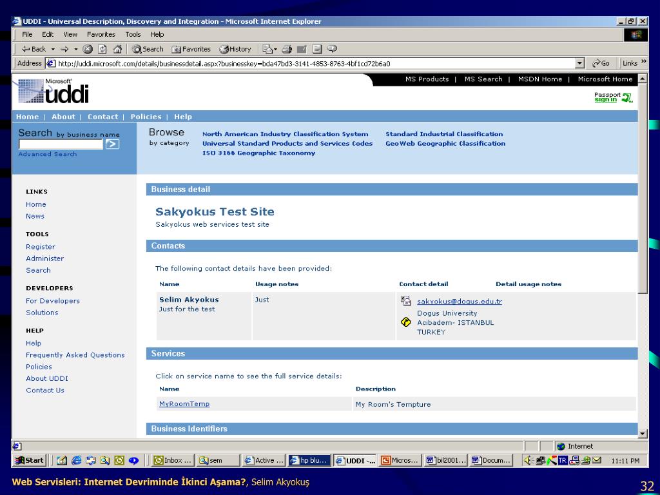Select Contact in the blue navigation bar
Viewport: 660px width, 495px height.
[x=102, y=117]
